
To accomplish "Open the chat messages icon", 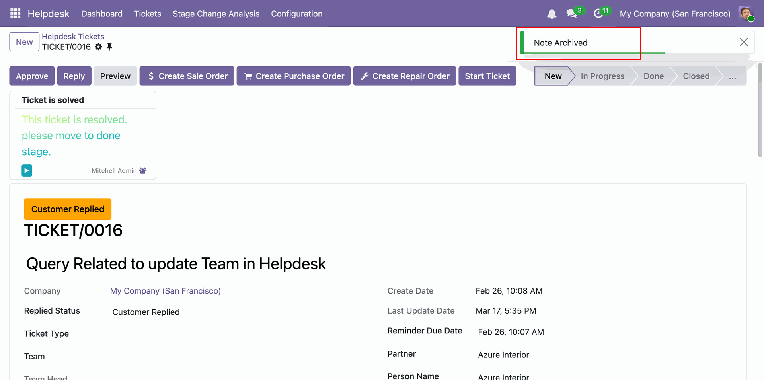I will point(571,14).
